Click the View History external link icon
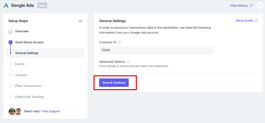 click(251, 6)
